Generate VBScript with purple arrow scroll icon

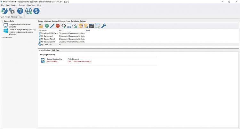(81, 26)
